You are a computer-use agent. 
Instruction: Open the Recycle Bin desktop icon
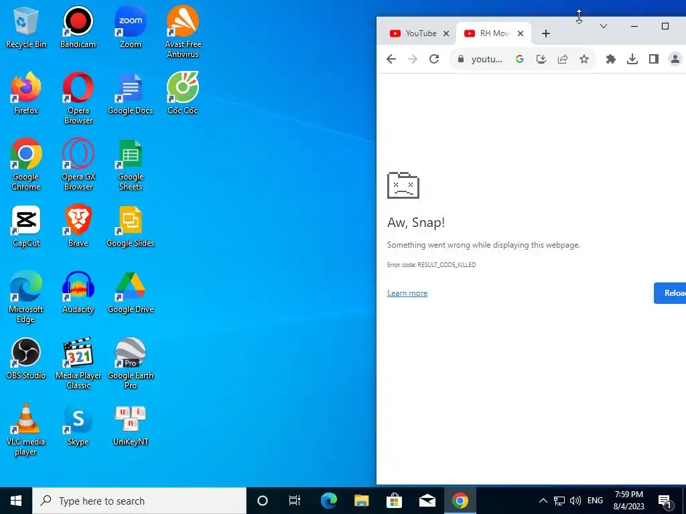point(26,27)
